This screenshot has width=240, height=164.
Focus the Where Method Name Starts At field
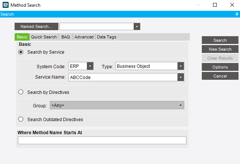(x=102, y=141)
